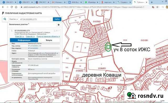Open the План КК link
Viewport: 168px width, 103px height.
(30, 37)
